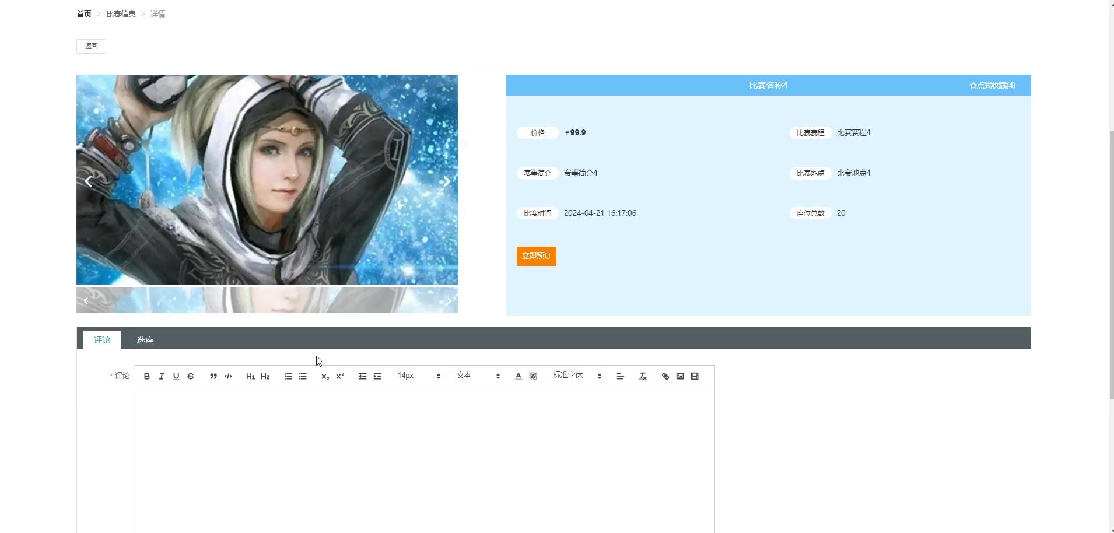Viewport: 1114px width, 533px height.
Task: Open the text background color picker
Action: 533,376
